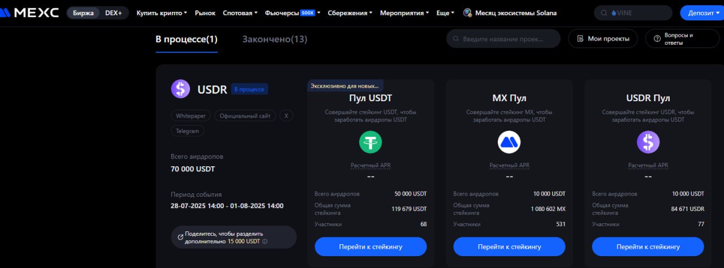Open the X social link

pos(286,115)
